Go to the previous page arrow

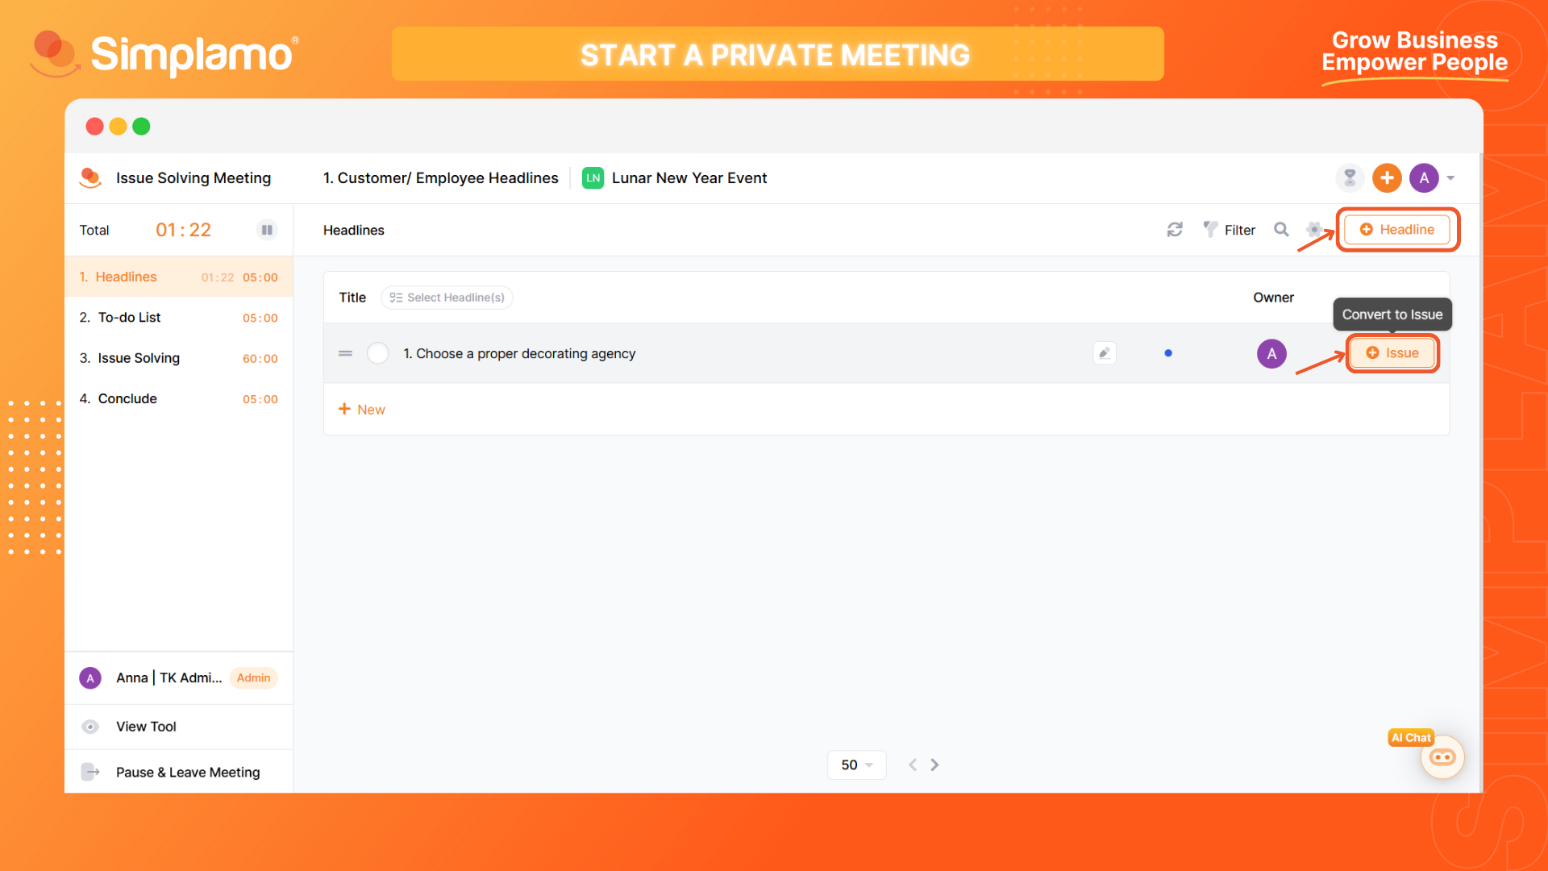[913, 765]
